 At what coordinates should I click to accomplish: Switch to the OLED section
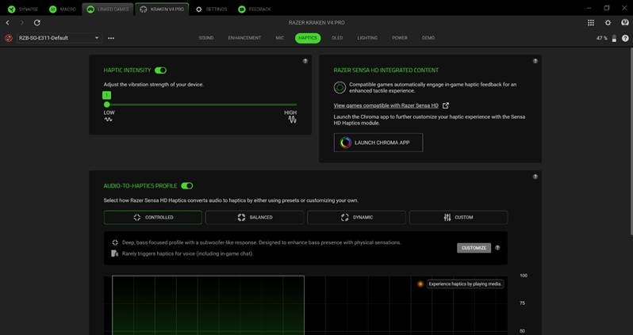[x=337, y=38]
